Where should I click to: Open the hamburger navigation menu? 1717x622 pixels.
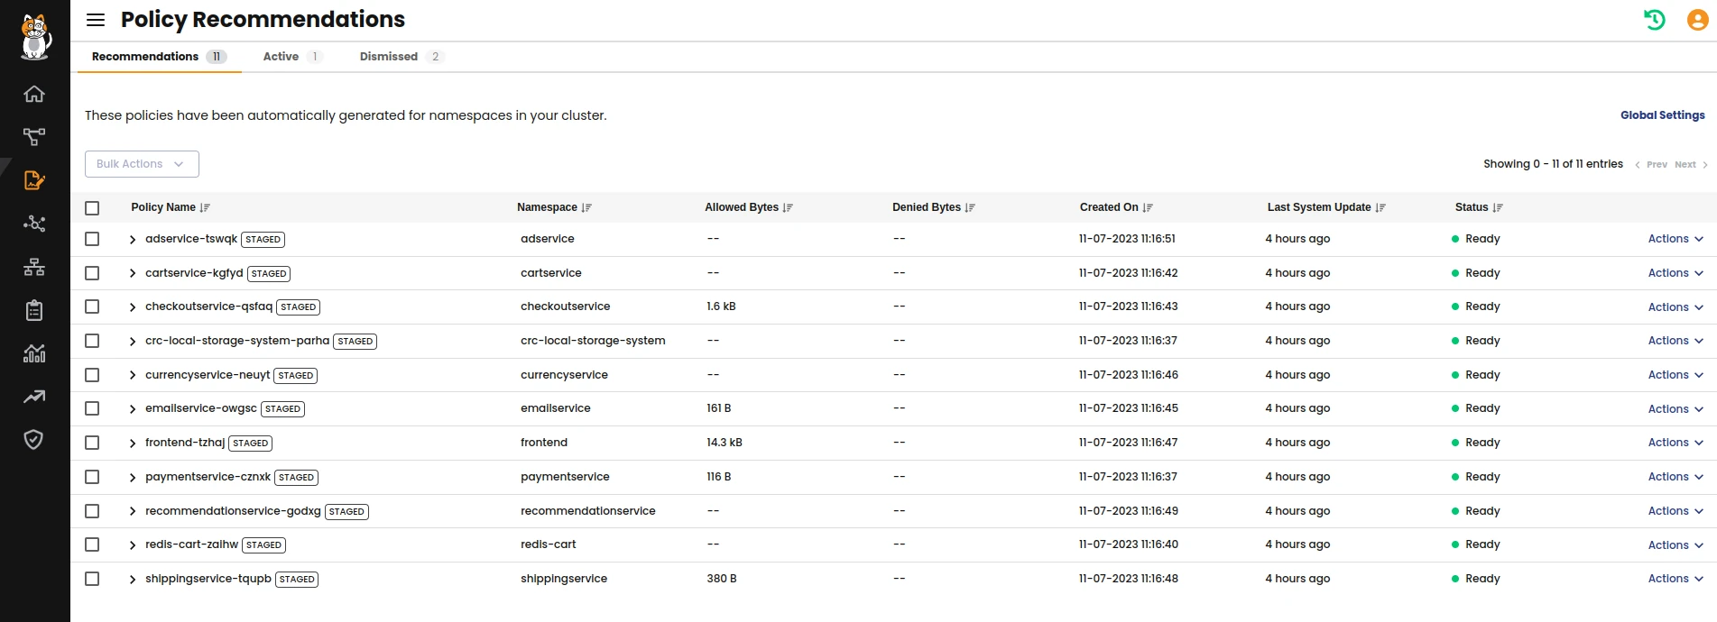(x=96, y=20)
